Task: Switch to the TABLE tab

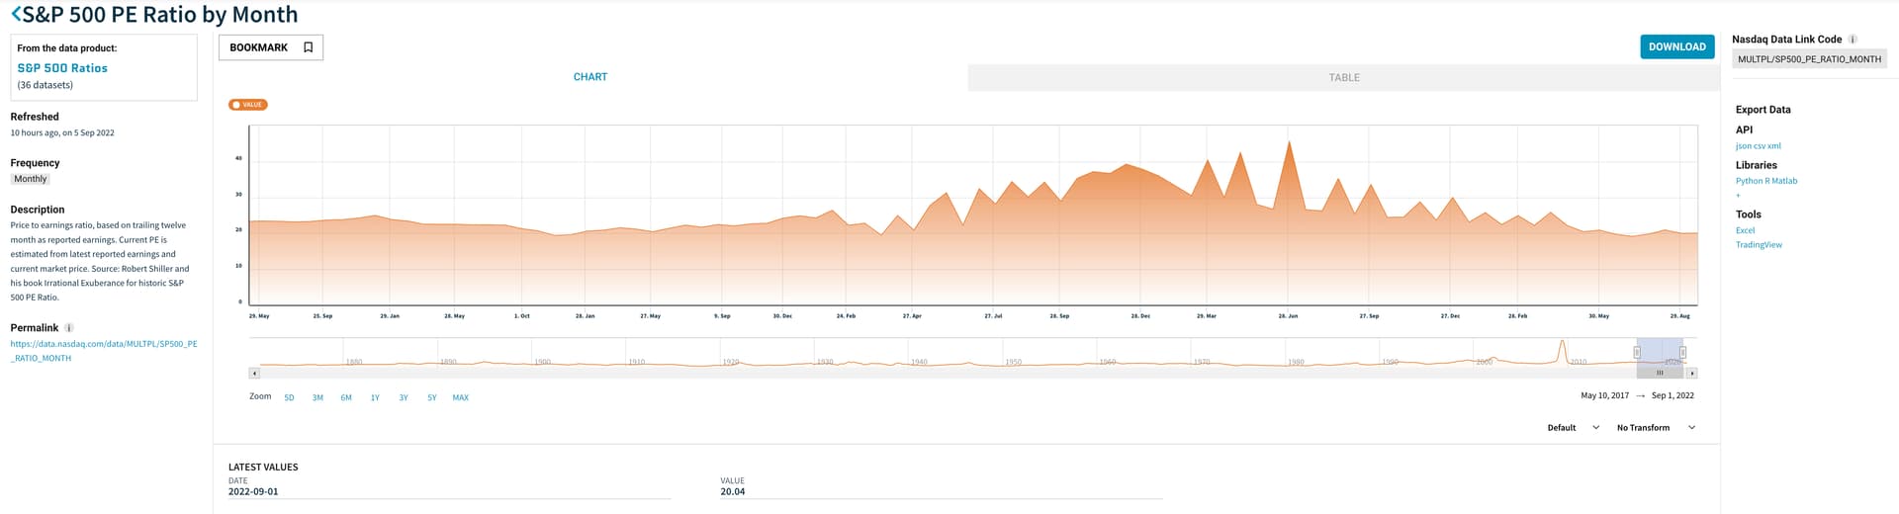Action: [x=1343, y=77]
